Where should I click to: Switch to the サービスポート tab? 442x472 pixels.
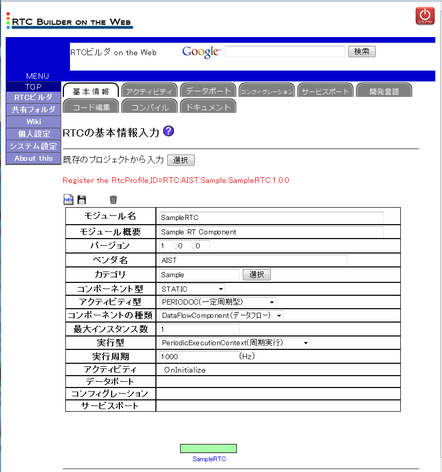(x=325, y=90)
